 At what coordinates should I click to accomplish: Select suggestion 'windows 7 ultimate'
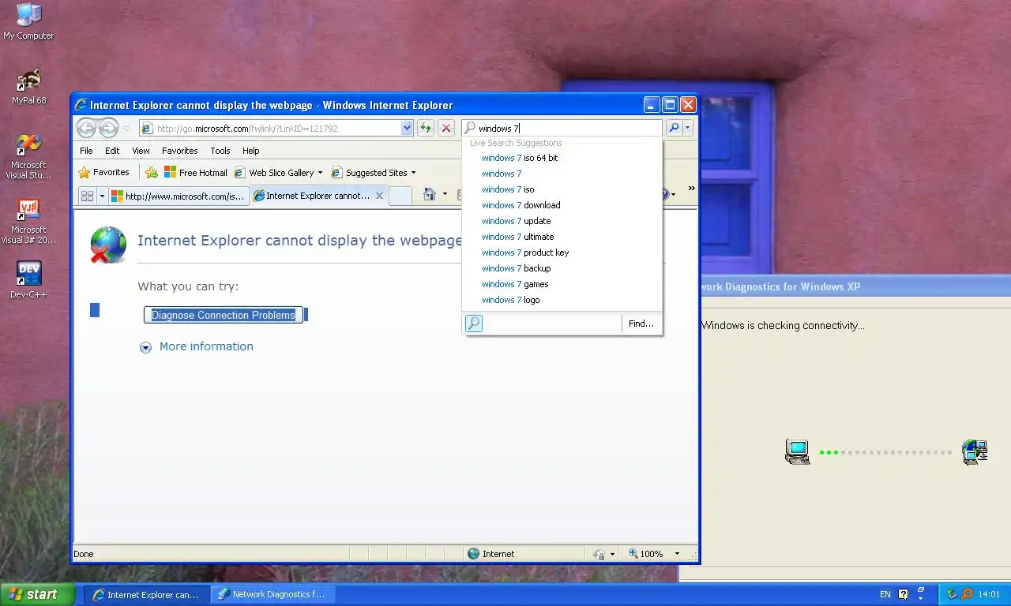(562, 237)
